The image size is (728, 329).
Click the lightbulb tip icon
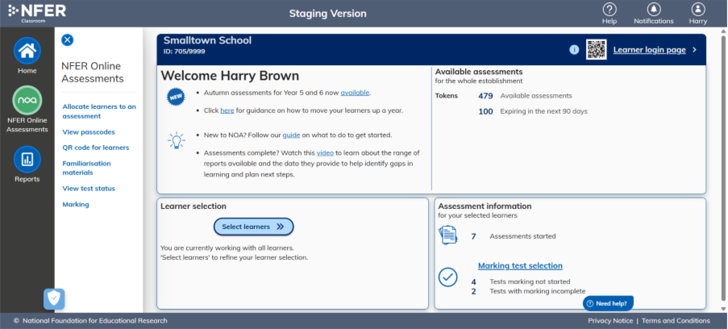[177, 140]
